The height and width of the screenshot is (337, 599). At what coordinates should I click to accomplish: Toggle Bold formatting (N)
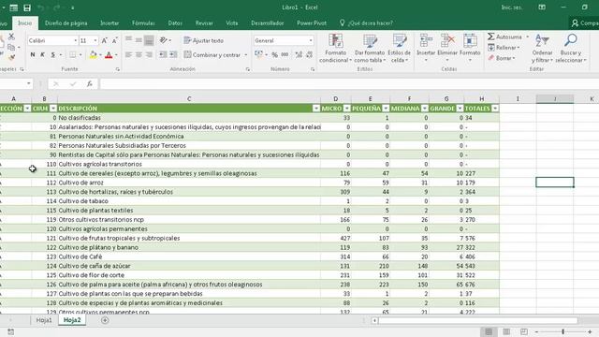(x=33, y=54)
